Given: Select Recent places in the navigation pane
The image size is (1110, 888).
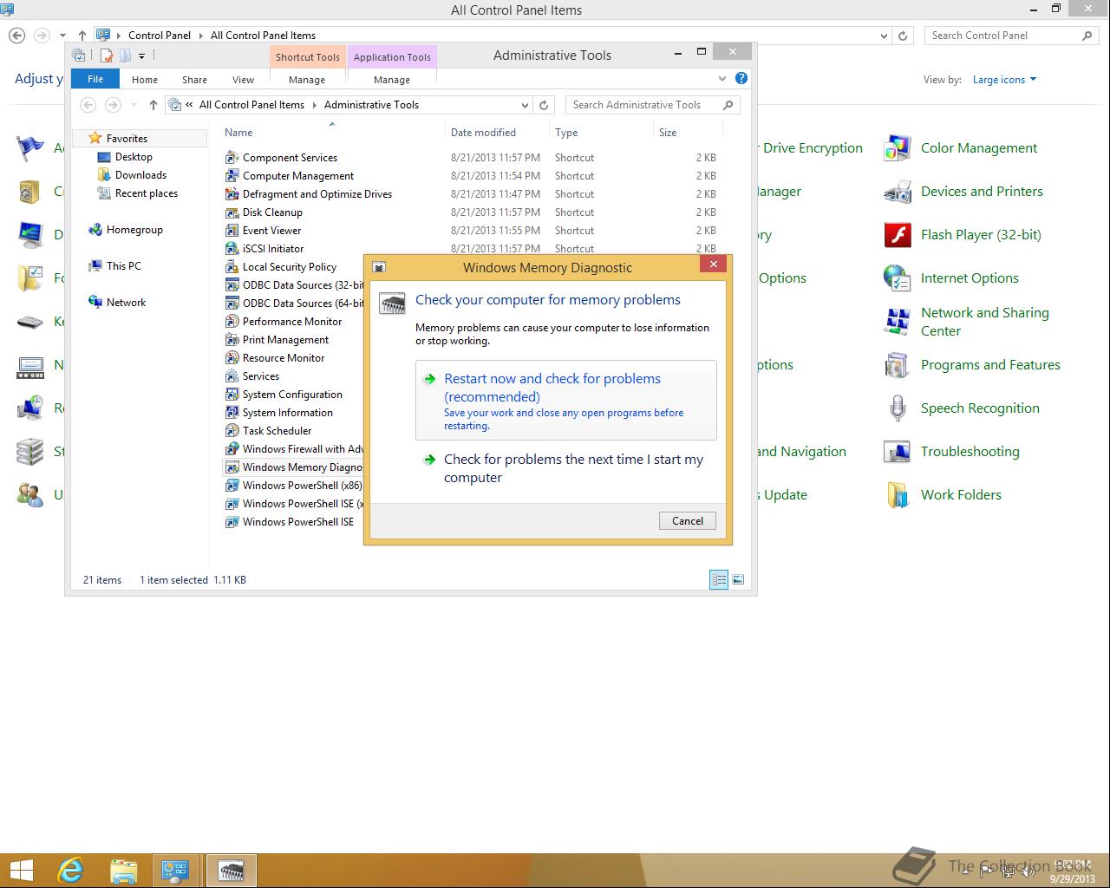Looking at the screenshot, I should point(146,193).
